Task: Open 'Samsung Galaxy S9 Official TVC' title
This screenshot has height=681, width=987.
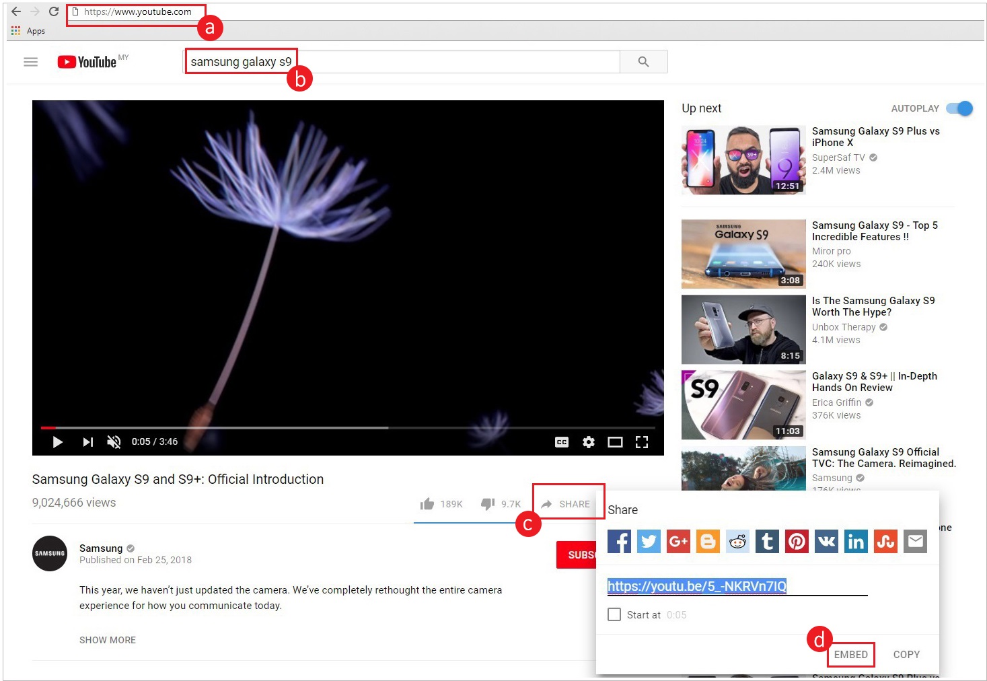Action: [x=883, y=458]
